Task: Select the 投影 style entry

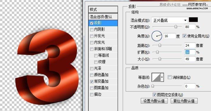Action: (x=103, y=23)
